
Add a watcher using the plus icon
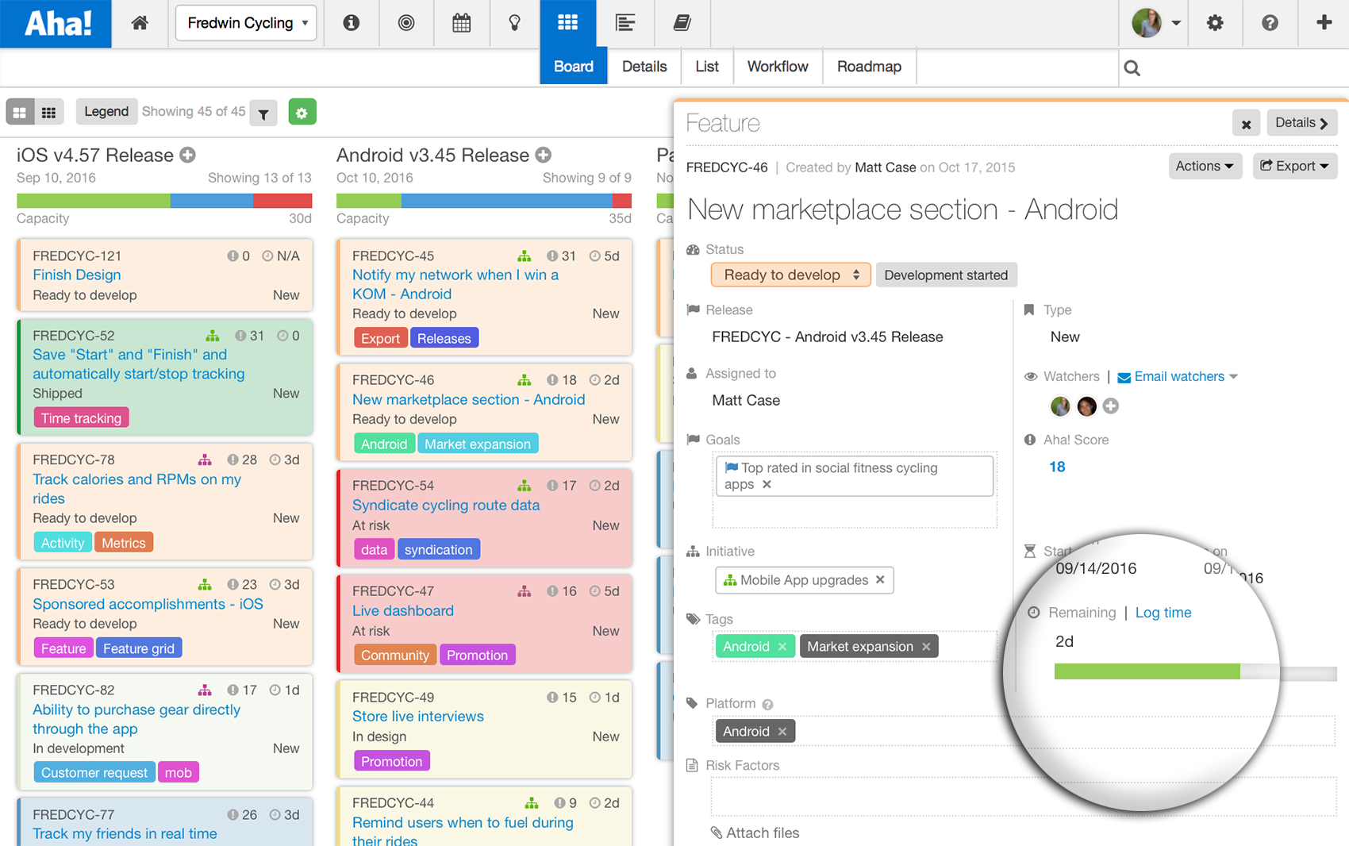pyautogui.click(x=1110, y=406)
